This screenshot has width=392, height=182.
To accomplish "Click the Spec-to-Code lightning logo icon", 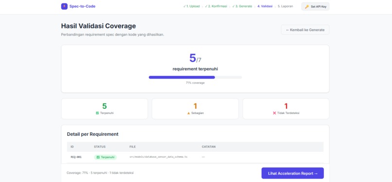I will click(64, 6).
